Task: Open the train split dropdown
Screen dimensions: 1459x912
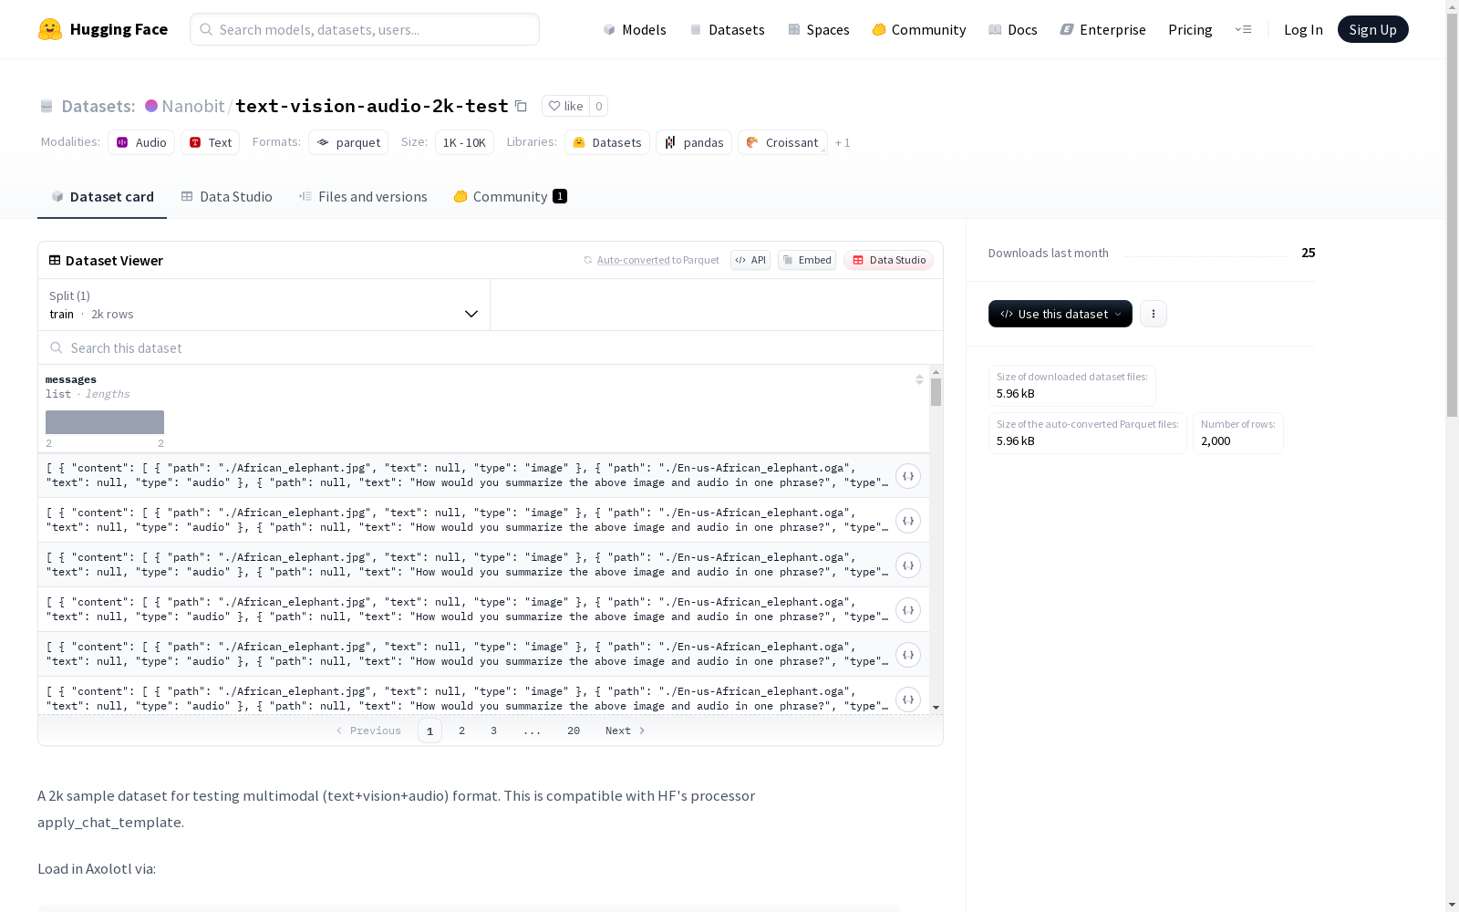Action: [x=264, y=305]
